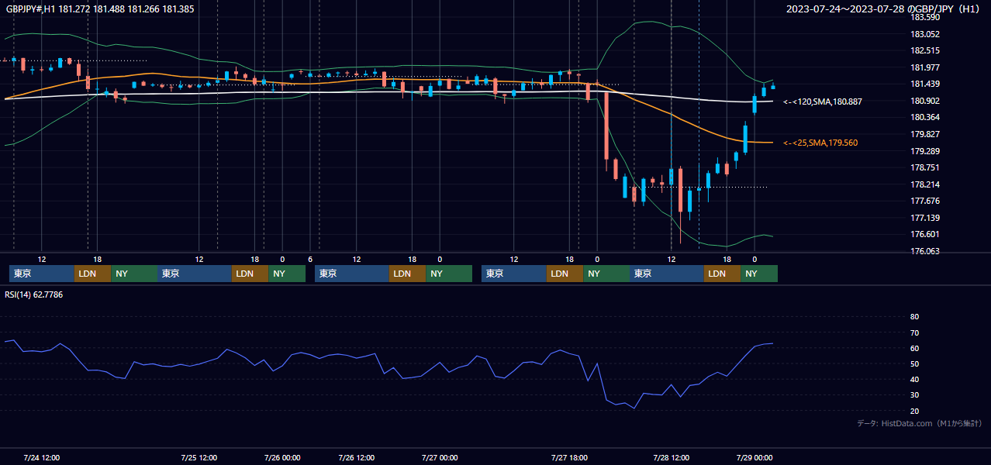Image resolution: width=991 pixels, height=465 pixels.
Task: Click price axis label 179.827
Action: pos(924,134)
